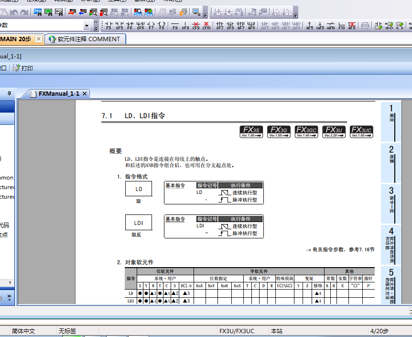Click delete vertical line cF10 icon
Viewport: 412px width, 337px height.
206,25
